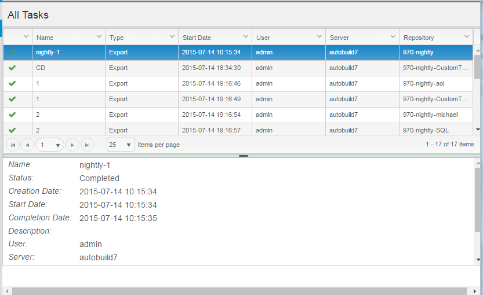Screen dimensions: 483x295
Task: Click green checkmark in CD row
Action: tap(12, 68)
